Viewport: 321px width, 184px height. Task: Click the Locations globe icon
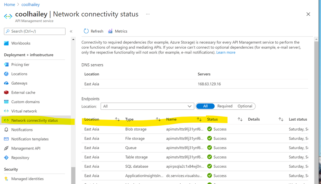pyautogui.click(x=6, y=74)
